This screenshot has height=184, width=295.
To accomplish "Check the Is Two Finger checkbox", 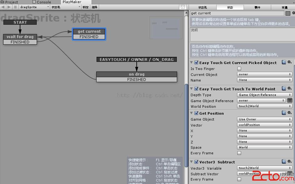I will click(239, 69).
